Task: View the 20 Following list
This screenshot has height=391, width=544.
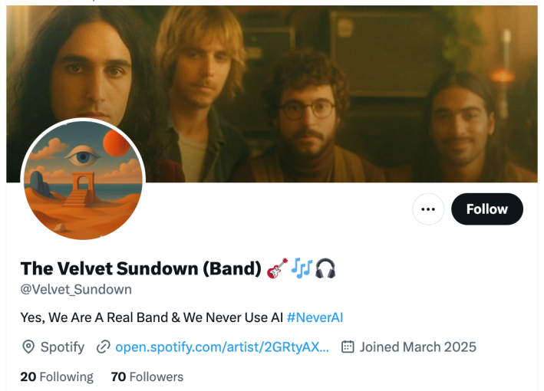Action: pyautogui.click(x=57, y=376)
